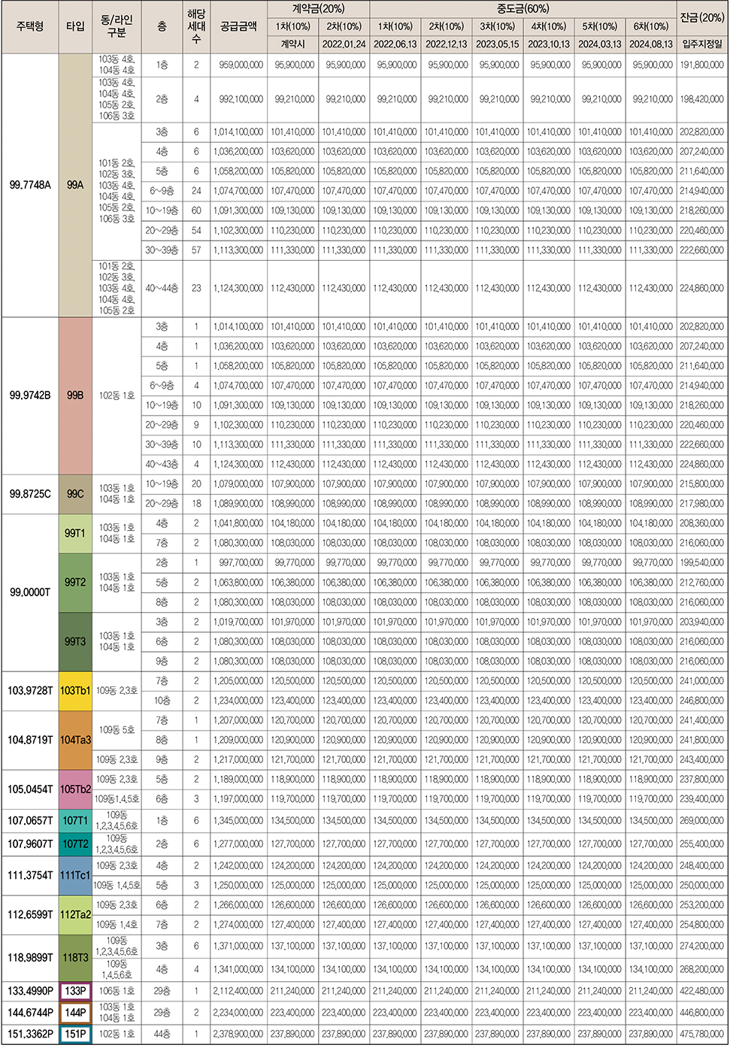The height and width of the screenshot is (1048, 730).
Task: Select the 446,800,000 balance amount
Action: 702,1013
